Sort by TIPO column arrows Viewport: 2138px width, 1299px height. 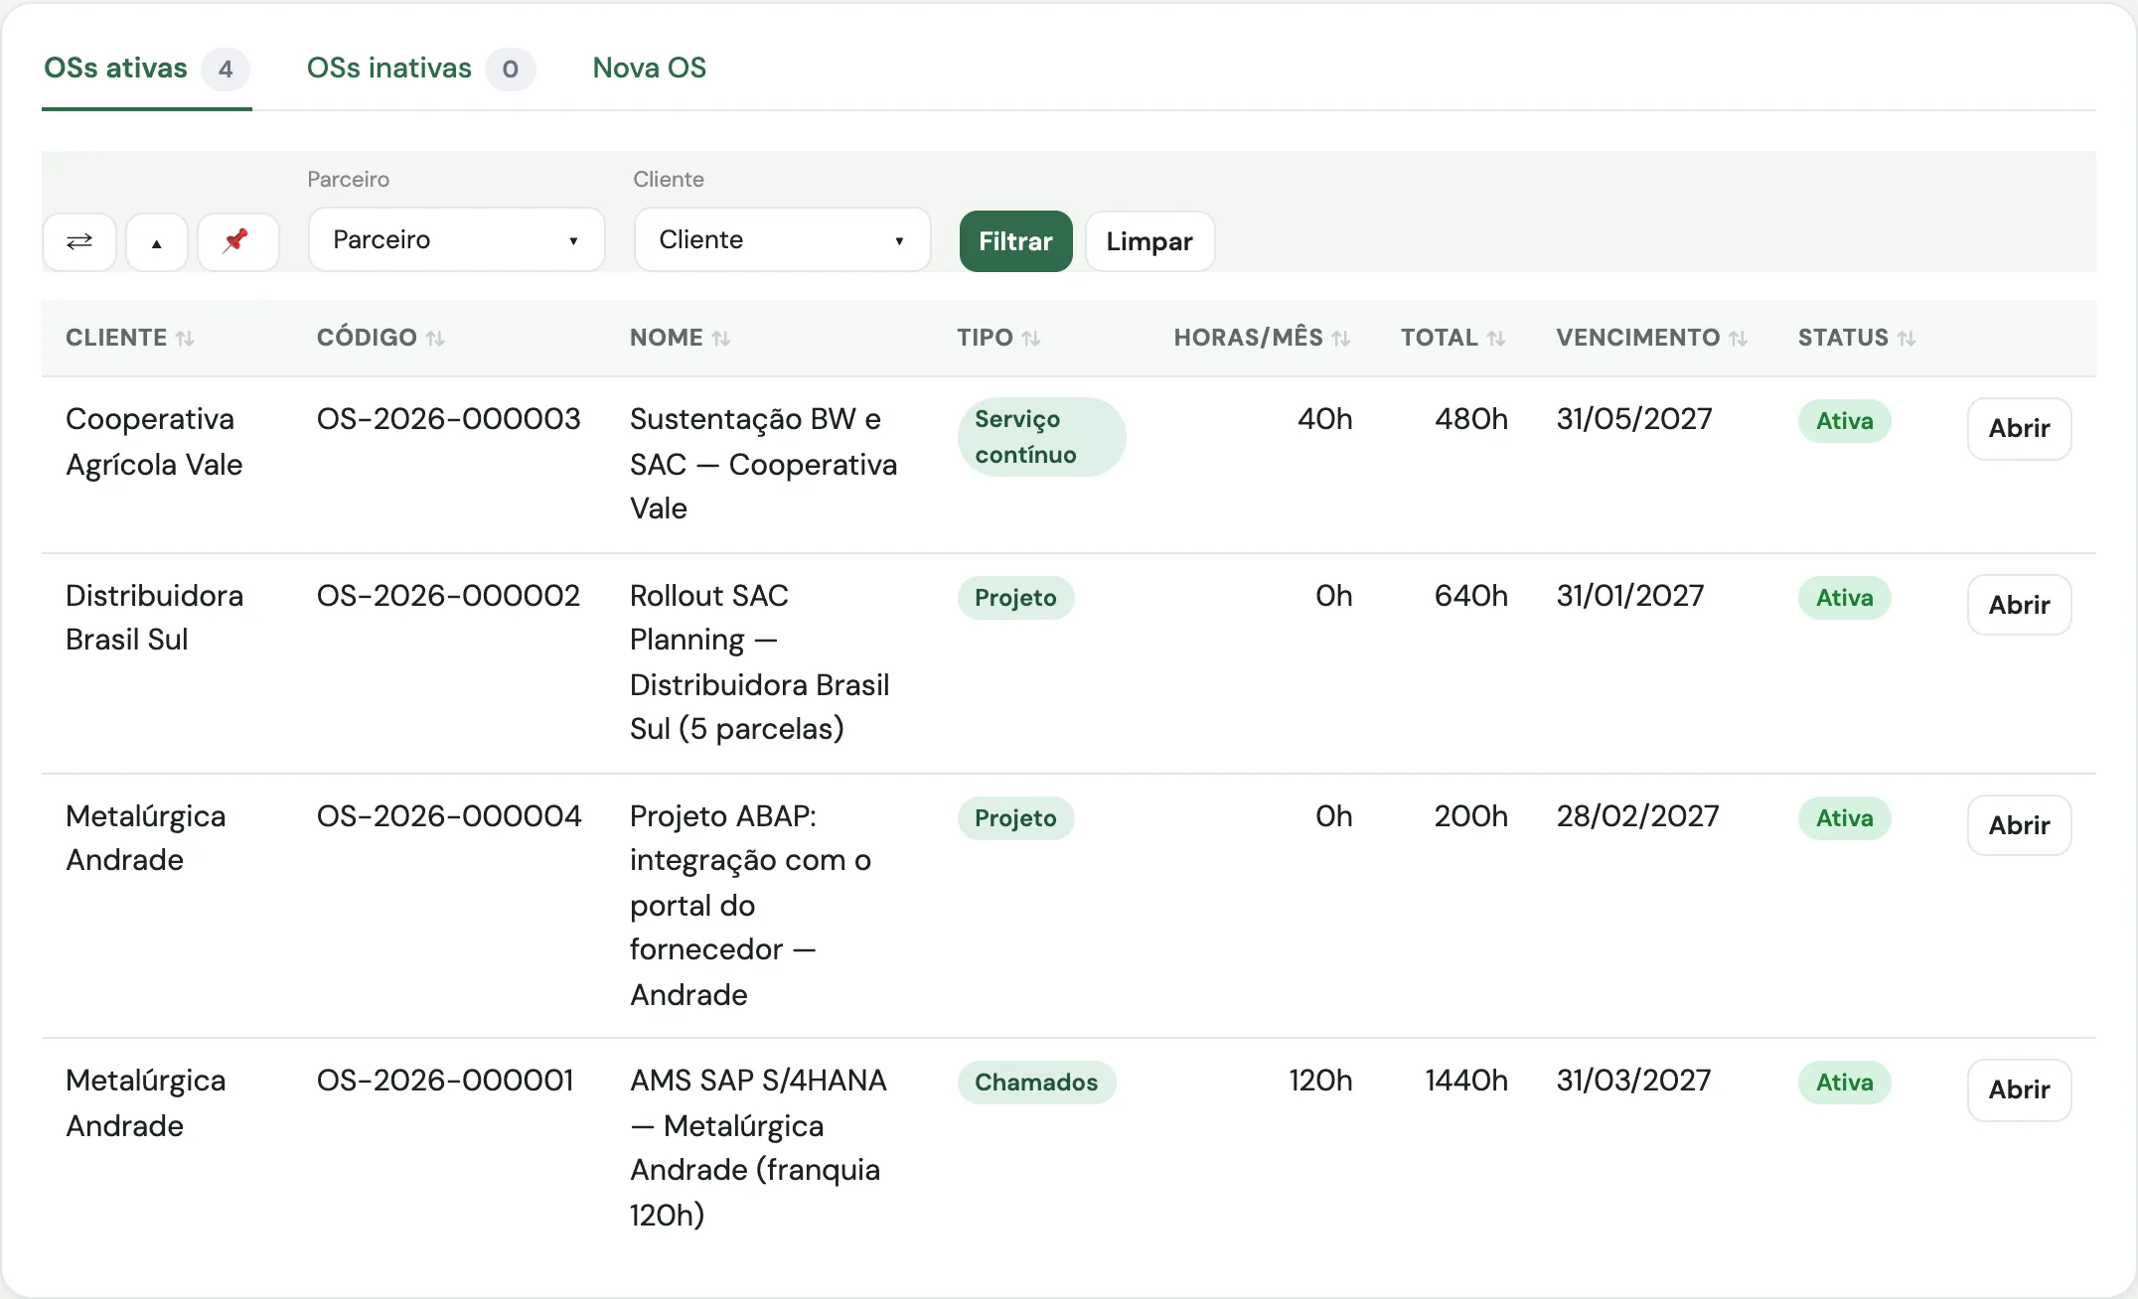coord(1031,339)
